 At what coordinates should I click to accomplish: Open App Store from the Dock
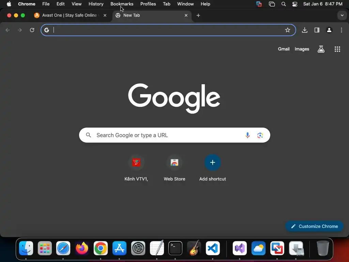(119, 248)
